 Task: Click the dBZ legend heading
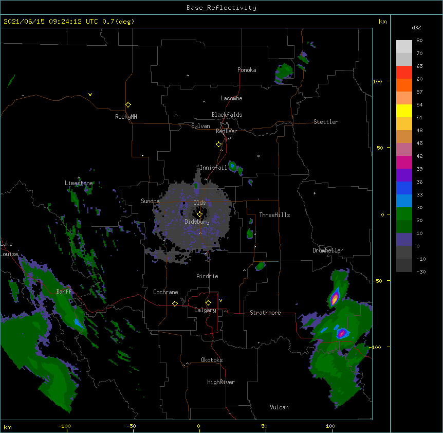click(416, 27)
